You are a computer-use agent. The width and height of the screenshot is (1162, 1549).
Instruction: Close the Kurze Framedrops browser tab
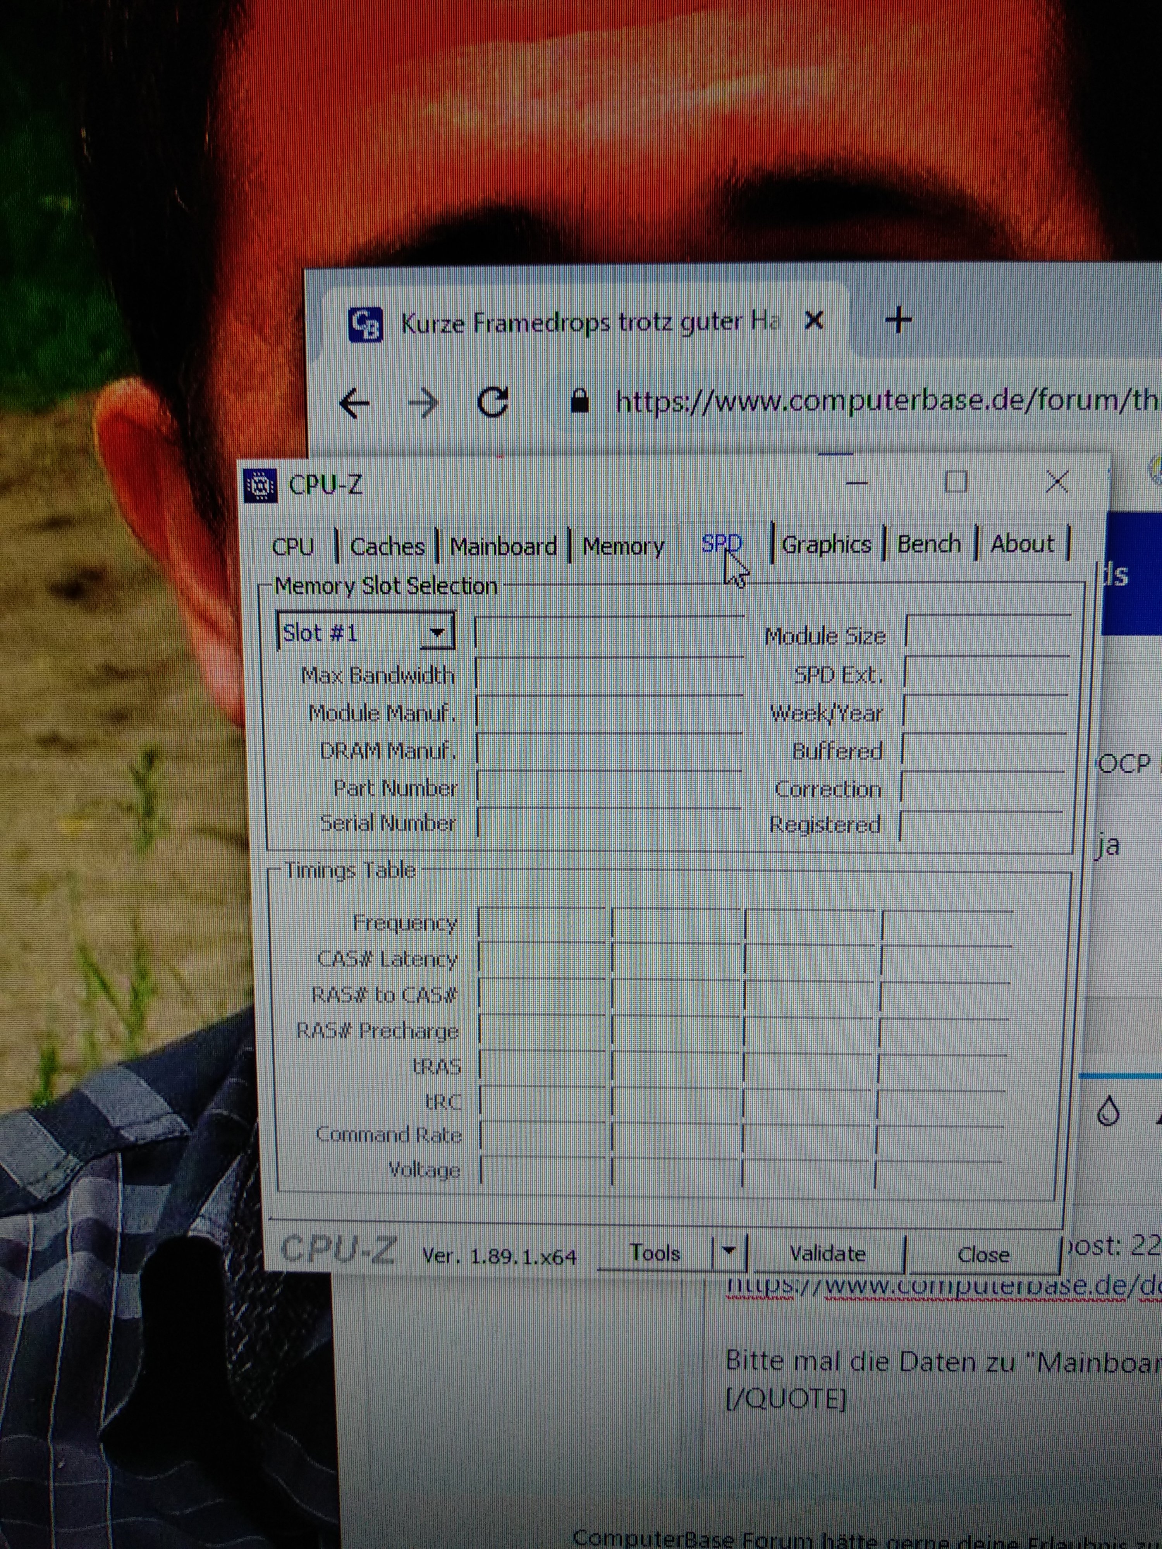814,321
